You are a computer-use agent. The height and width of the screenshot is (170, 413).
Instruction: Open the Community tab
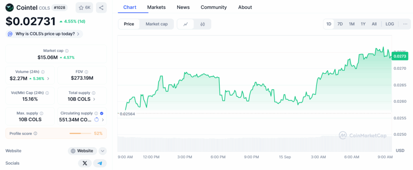[214, 7]
